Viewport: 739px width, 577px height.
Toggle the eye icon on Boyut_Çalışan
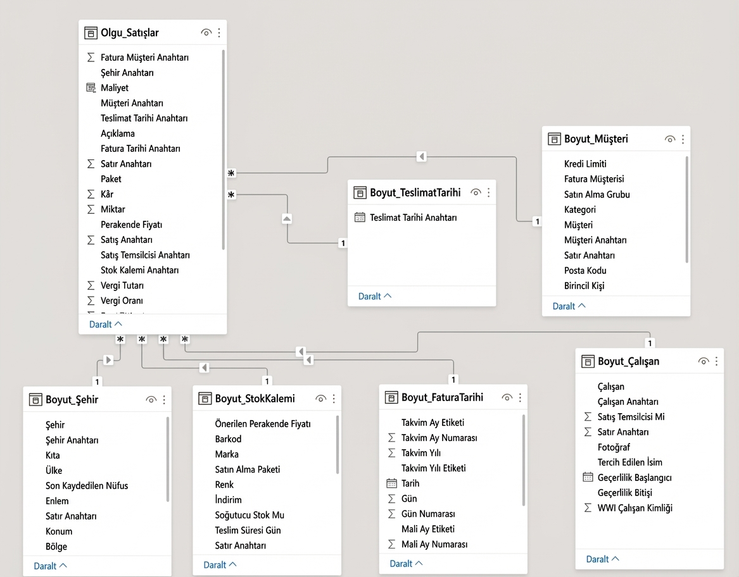(703, 361)
